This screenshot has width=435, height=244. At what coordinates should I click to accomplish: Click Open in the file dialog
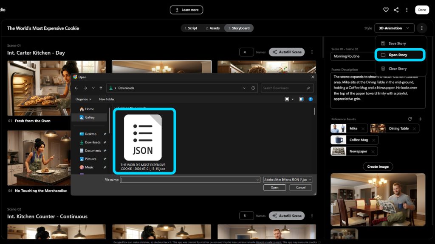click(275, 188)
